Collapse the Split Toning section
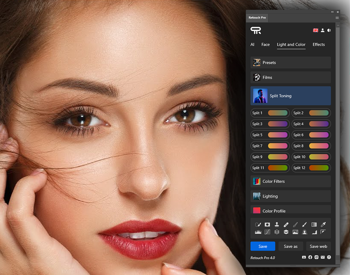 [x=290, y=96]
